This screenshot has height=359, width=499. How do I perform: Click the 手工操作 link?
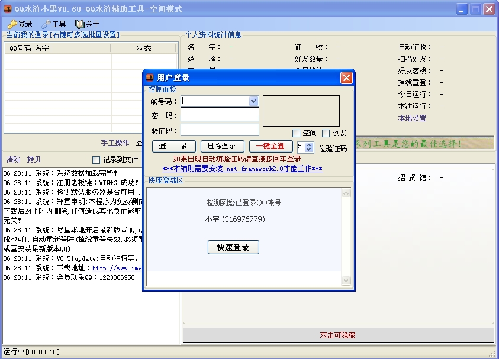(x=115, y=143)
